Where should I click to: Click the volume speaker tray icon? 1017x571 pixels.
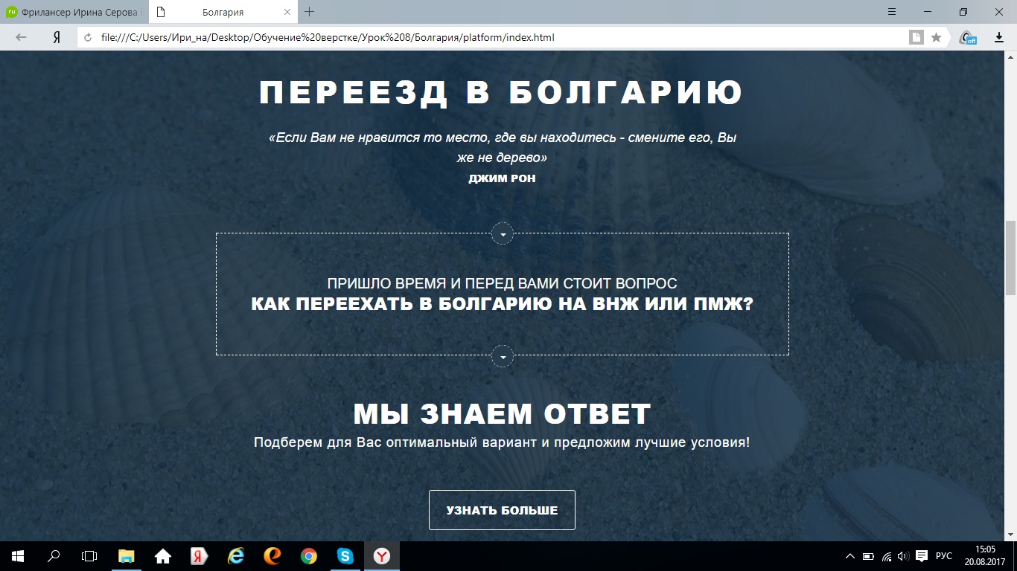tap(903, 556)
